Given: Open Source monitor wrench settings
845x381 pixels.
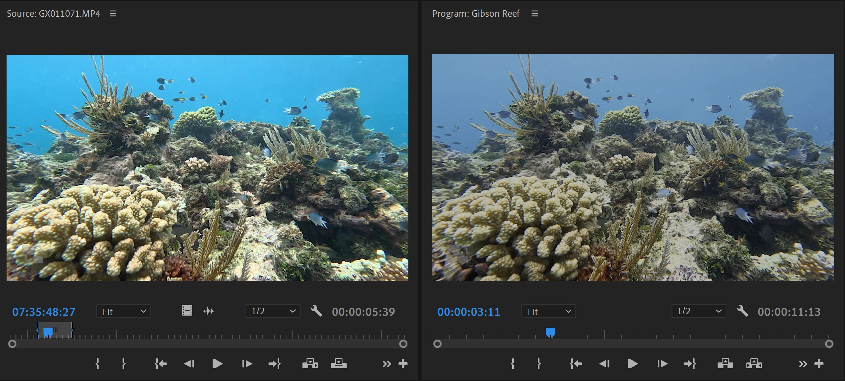Looking at the screenshot, I should [x=316, y=311].
